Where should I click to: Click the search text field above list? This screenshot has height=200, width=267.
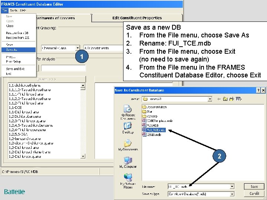[63, 68]
